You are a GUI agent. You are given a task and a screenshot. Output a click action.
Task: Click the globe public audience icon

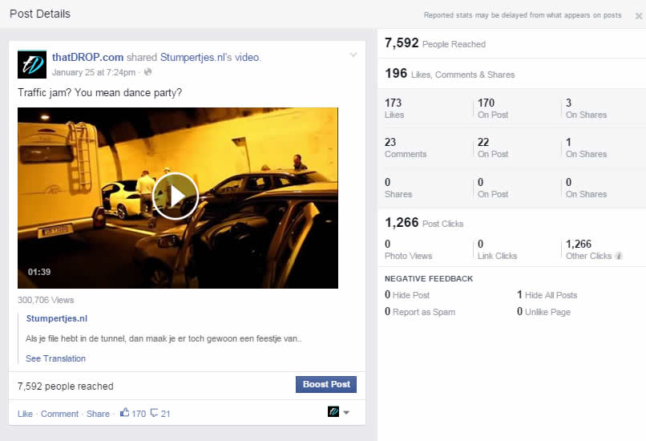pyautogui.click(x=148, y=72)
